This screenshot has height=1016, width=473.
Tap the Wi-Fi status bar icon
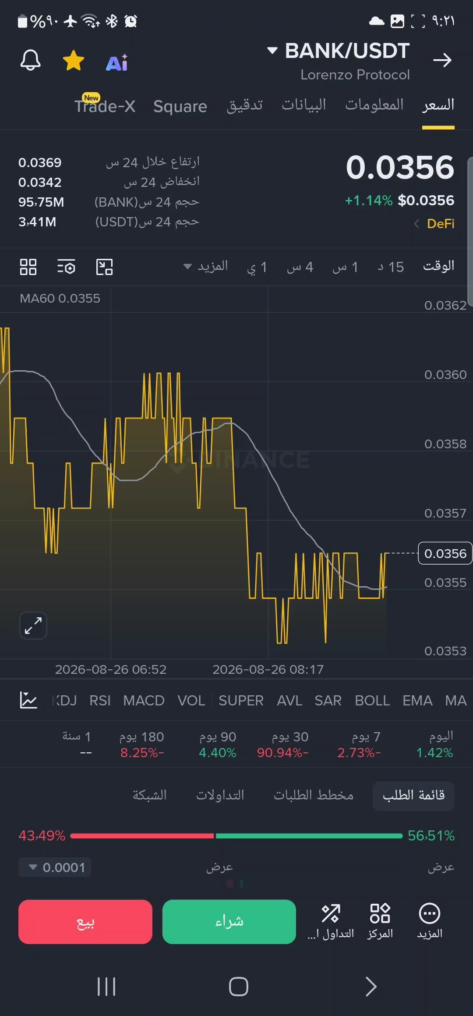(91, 21)
